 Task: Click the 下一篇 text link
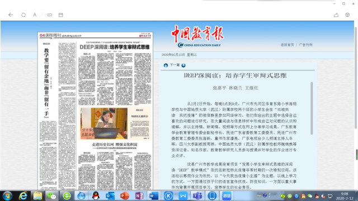(175, 65)
